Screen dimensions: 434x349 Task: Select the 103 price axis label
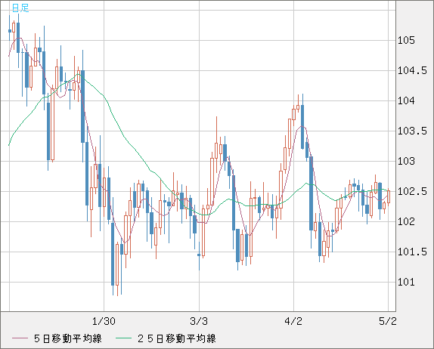coord(406,161)
